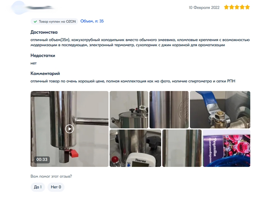261x197 pixels.
Task: Open the 'Объем, л: 35' link
Action: [92, 21]
